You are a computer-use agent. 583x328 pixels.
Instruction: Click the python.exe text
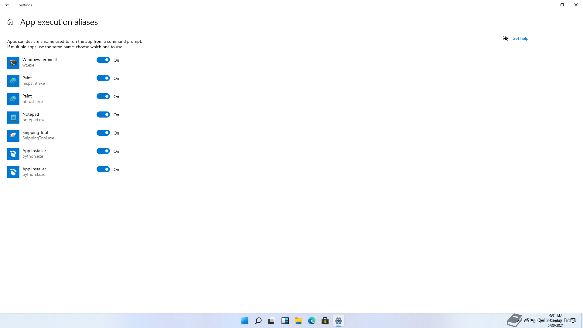33,156
